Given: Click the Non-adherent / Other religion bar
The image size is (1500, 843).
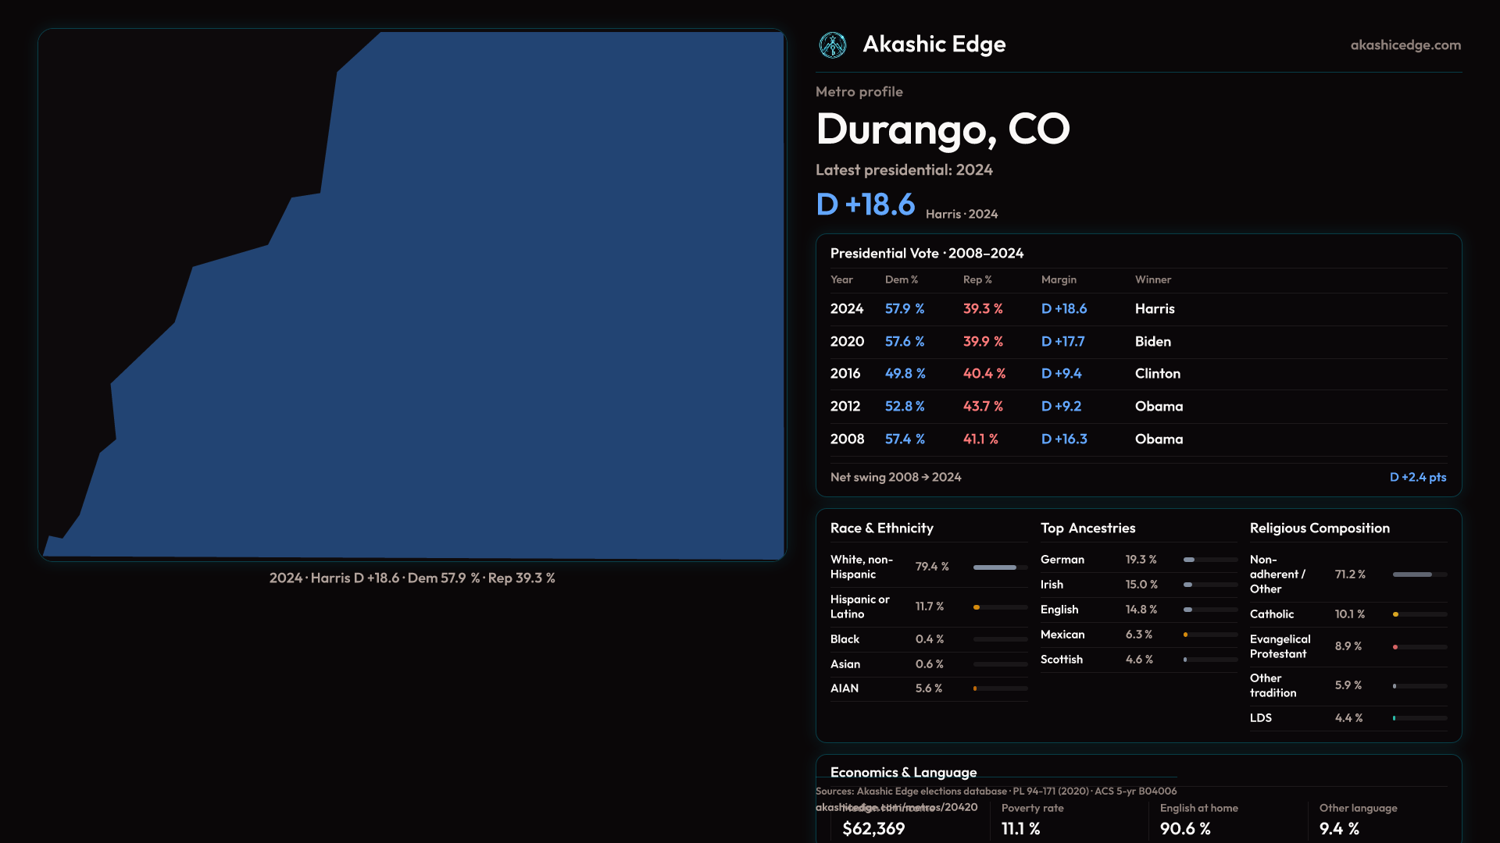Looking at the screenshot, I should pyautogui.click(x=1412, y=574).
